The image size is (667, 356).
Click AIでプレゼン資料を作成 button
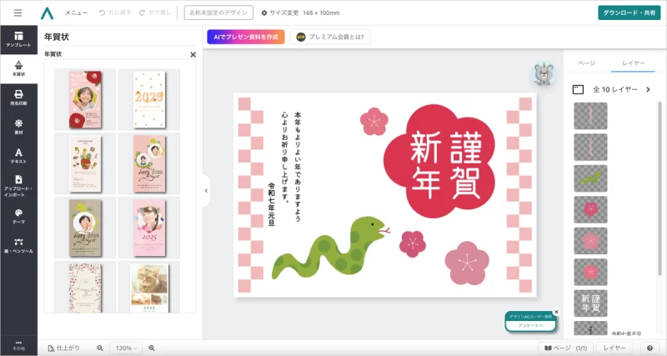point(246,37)
